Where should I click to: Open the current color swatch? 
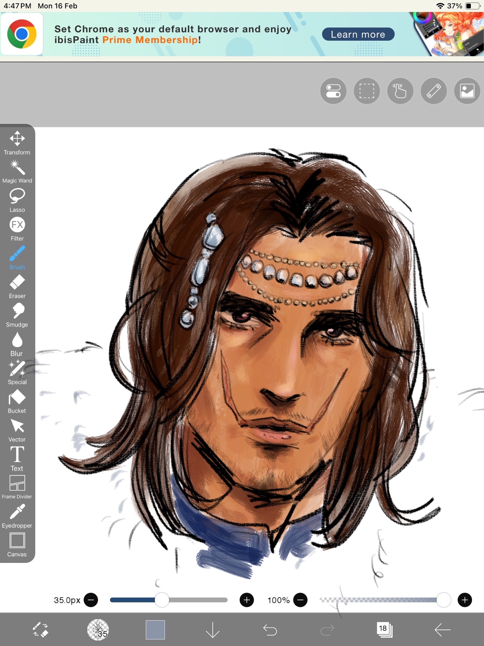[155, 630]
